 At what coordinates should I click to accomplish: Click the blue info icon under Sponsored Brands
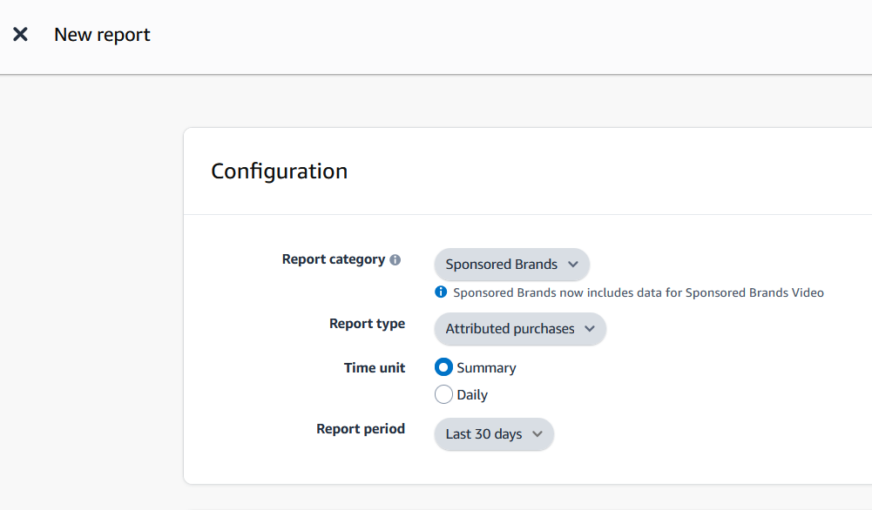point(441,292)
